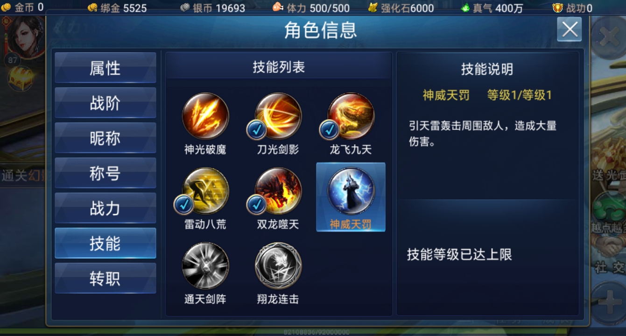Toggle the checkmark on 雷动八荒
The image size is (626, 336).
(183, 205)
